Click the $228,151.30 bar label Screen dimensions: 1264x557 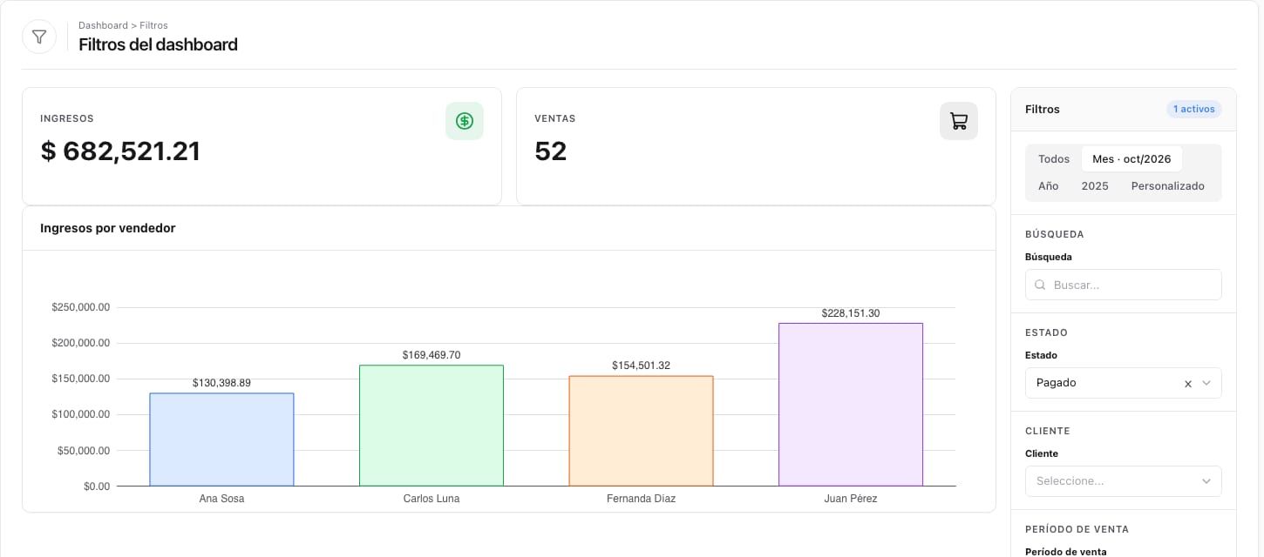click(851, 313)
